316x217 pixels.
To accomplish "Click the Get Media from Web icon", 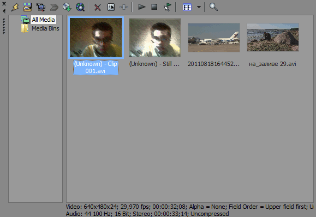I will coord(80,7).
